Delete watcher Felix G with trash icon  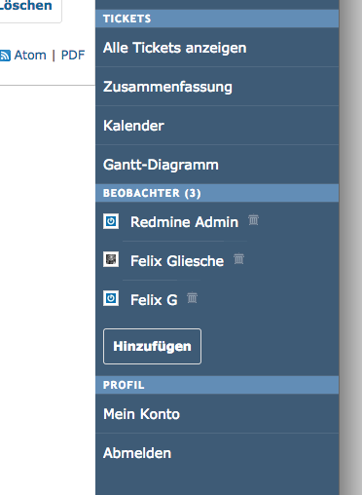[x=192, y=297]
